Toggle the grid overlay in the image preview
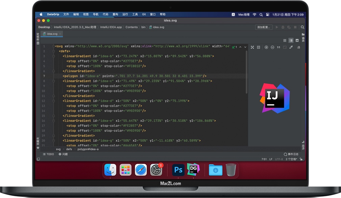The height and width of the screenshot is (198, 341). (x=259, y=47)
